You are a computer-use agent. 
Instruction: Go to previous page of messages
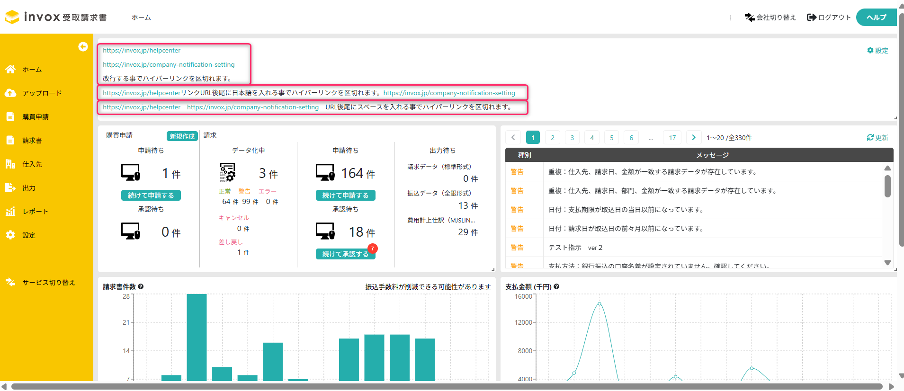tap(513, 138)
